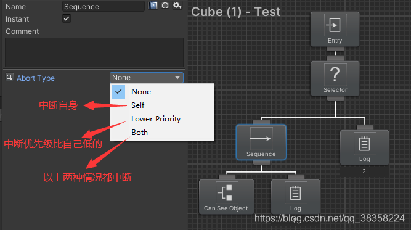Open the task documentation help icon

153,6
